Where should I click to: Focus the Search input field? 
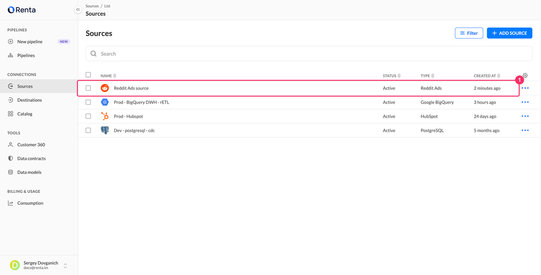coord(309,54)
